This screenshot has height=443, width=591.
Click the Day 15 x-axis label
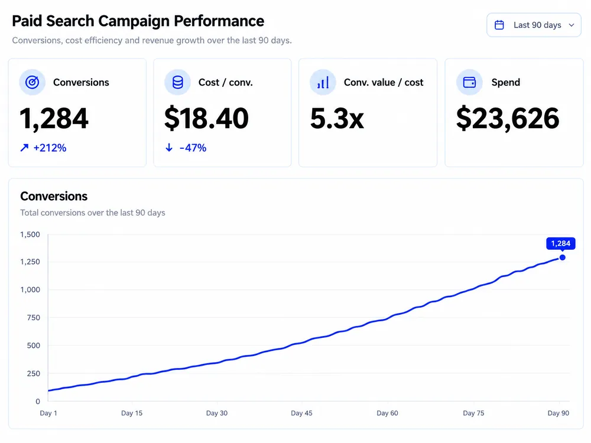coord(132,413)
